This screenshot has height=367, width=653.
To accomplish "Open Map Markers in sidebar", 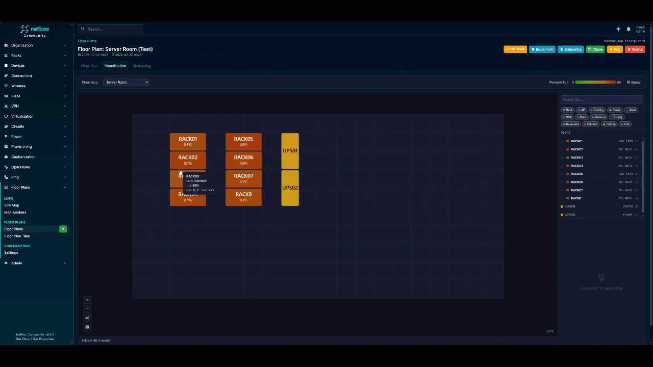I will [x=15, y=213].
